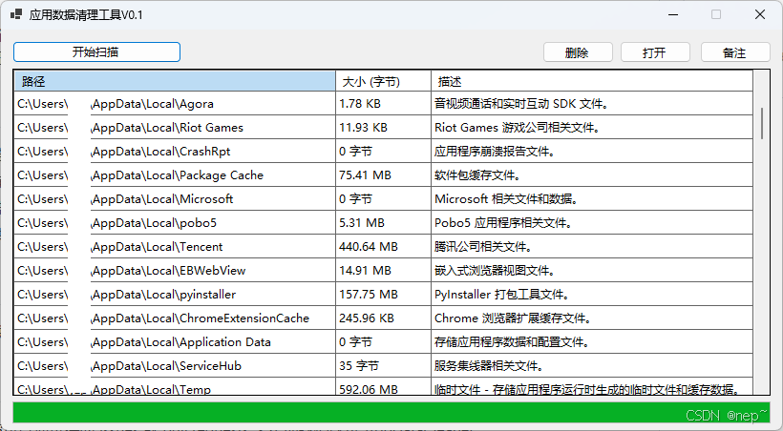Click the 592.06 MB size cell
Screen dimensions: 783x431
point(384,387)
